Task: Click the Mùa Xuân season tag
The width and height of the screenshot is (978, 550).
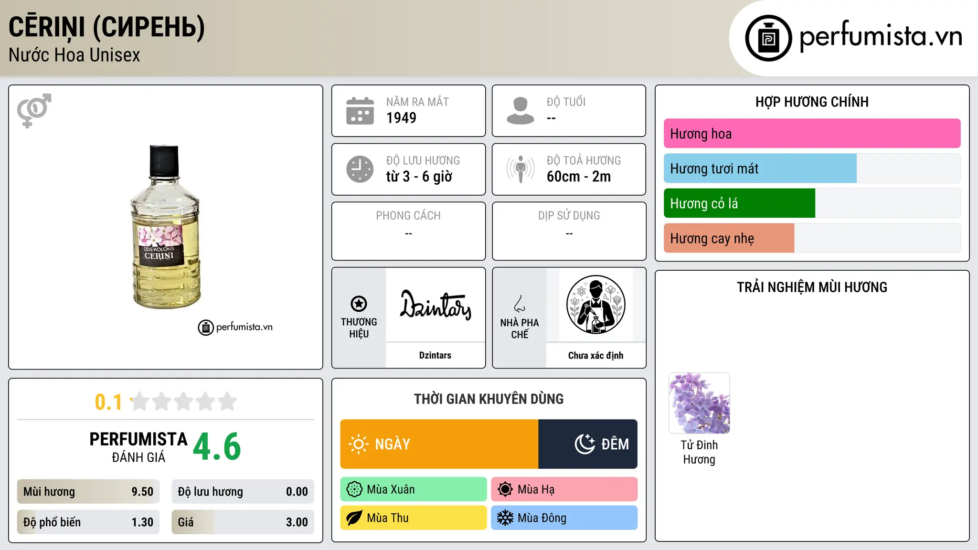Action: (x=414, y=489)
